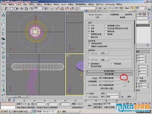Click the 设备... devices button
The width and height of the screenshot is (152, 114).
click(104, 60)
